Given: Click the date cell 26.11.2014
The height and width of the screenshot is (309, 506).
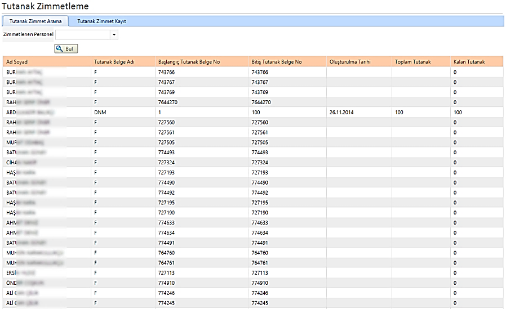Looking at the screenshot, I should pos(359,112).
